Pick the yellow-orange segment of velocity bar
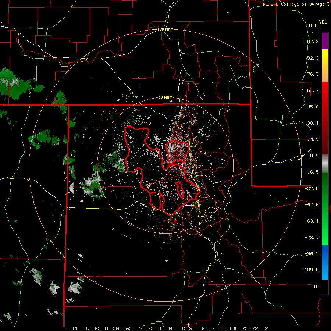Viewport: 331px width, 331px height. [x=325, y=65]
